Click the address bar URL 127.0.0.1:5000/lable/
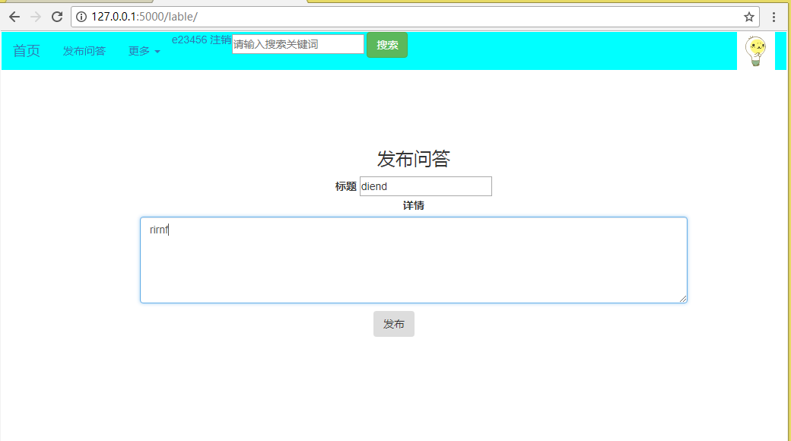This screenshot has width=791, height=441. (x=145, y=17)
